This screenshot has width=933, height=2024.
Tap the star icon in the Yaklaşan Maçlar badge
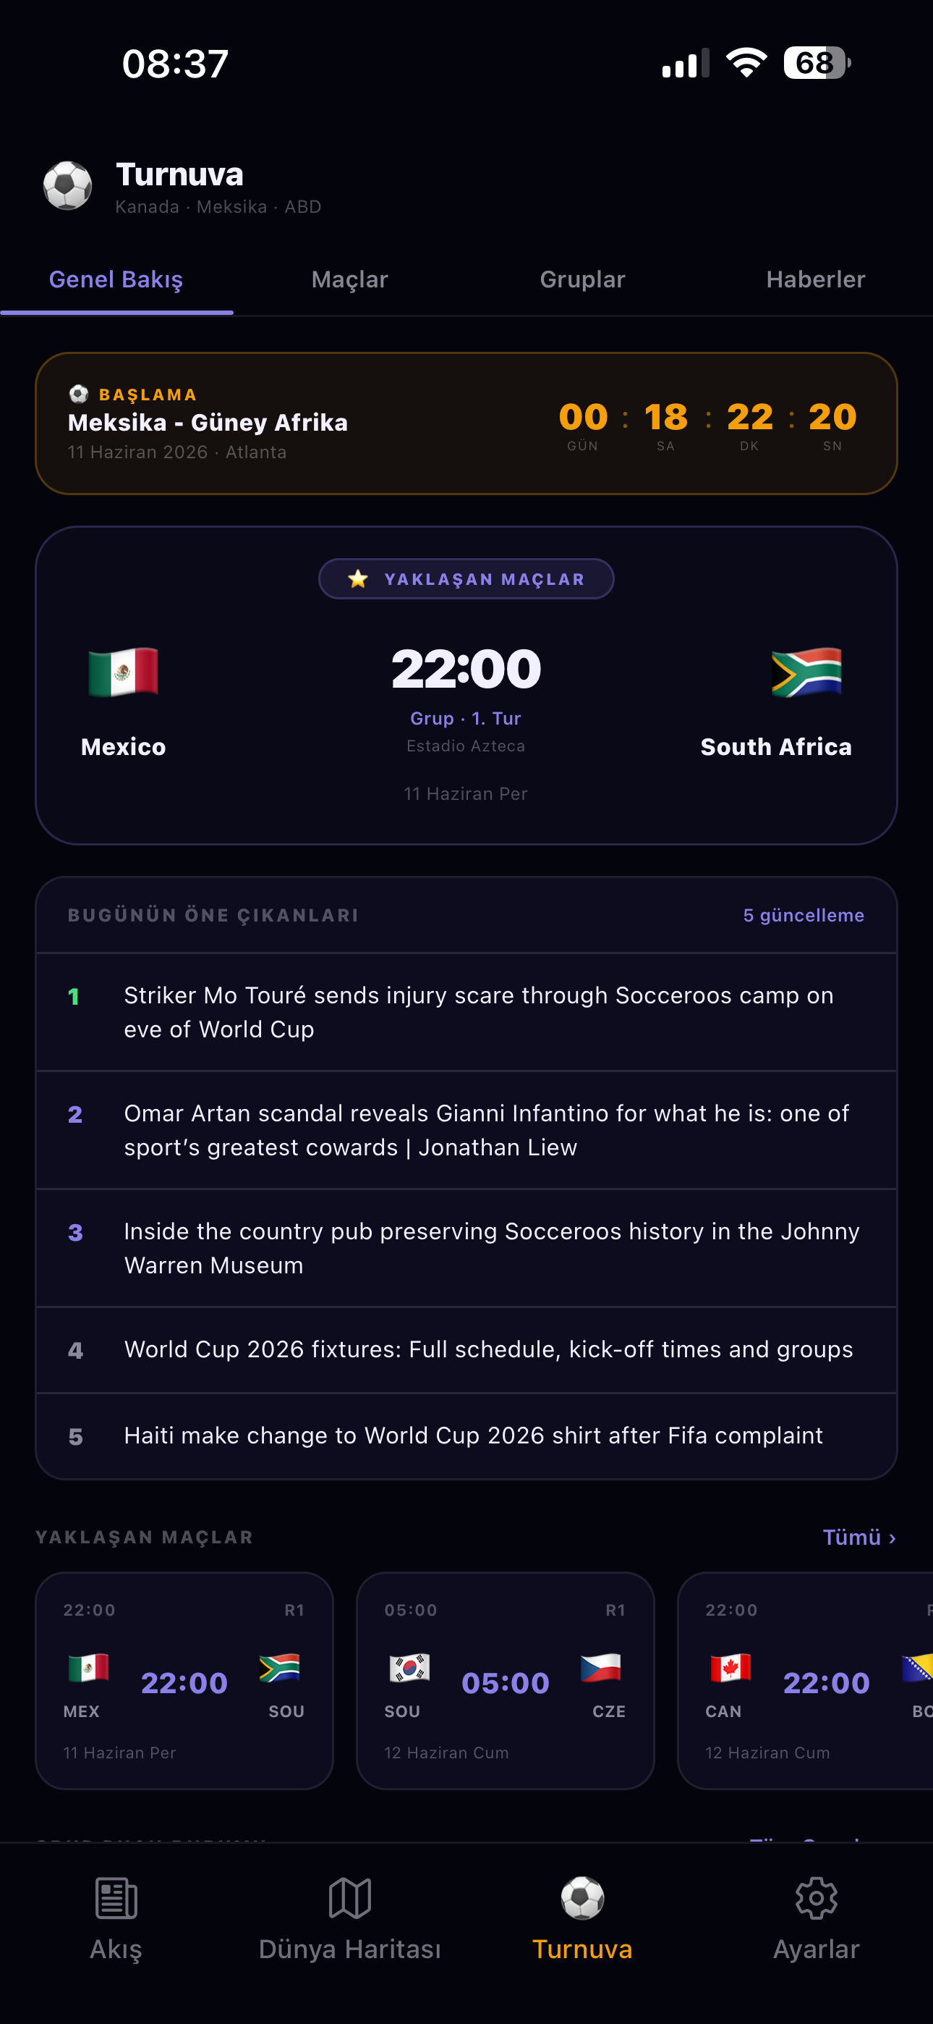(x=358, y=579)
